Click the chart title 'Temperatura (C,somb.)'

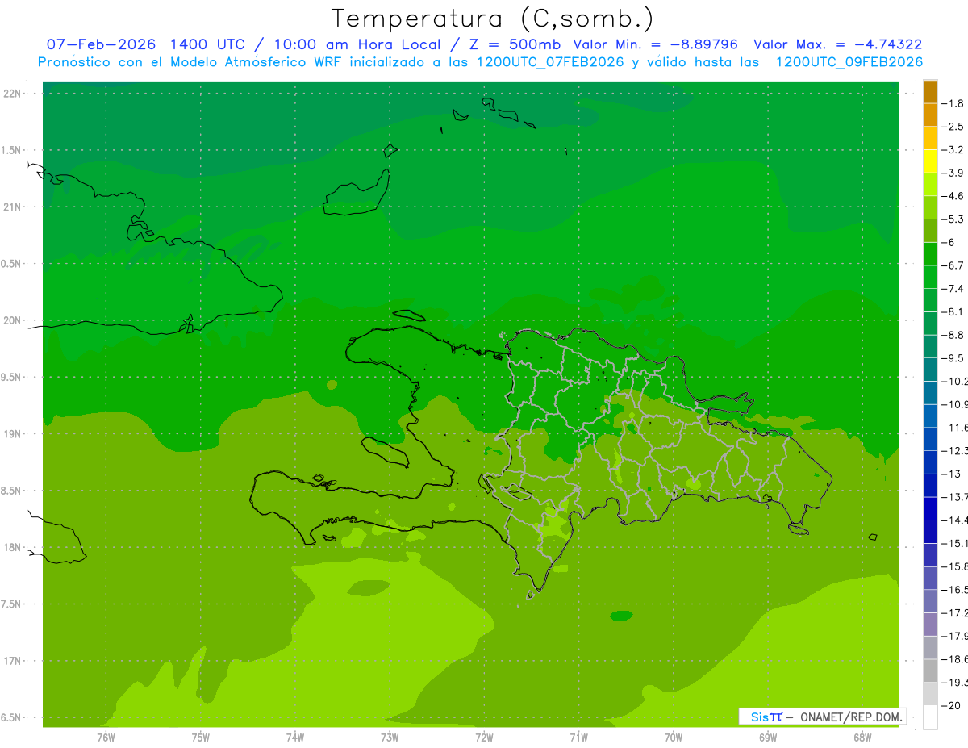[x=492, y=19]
